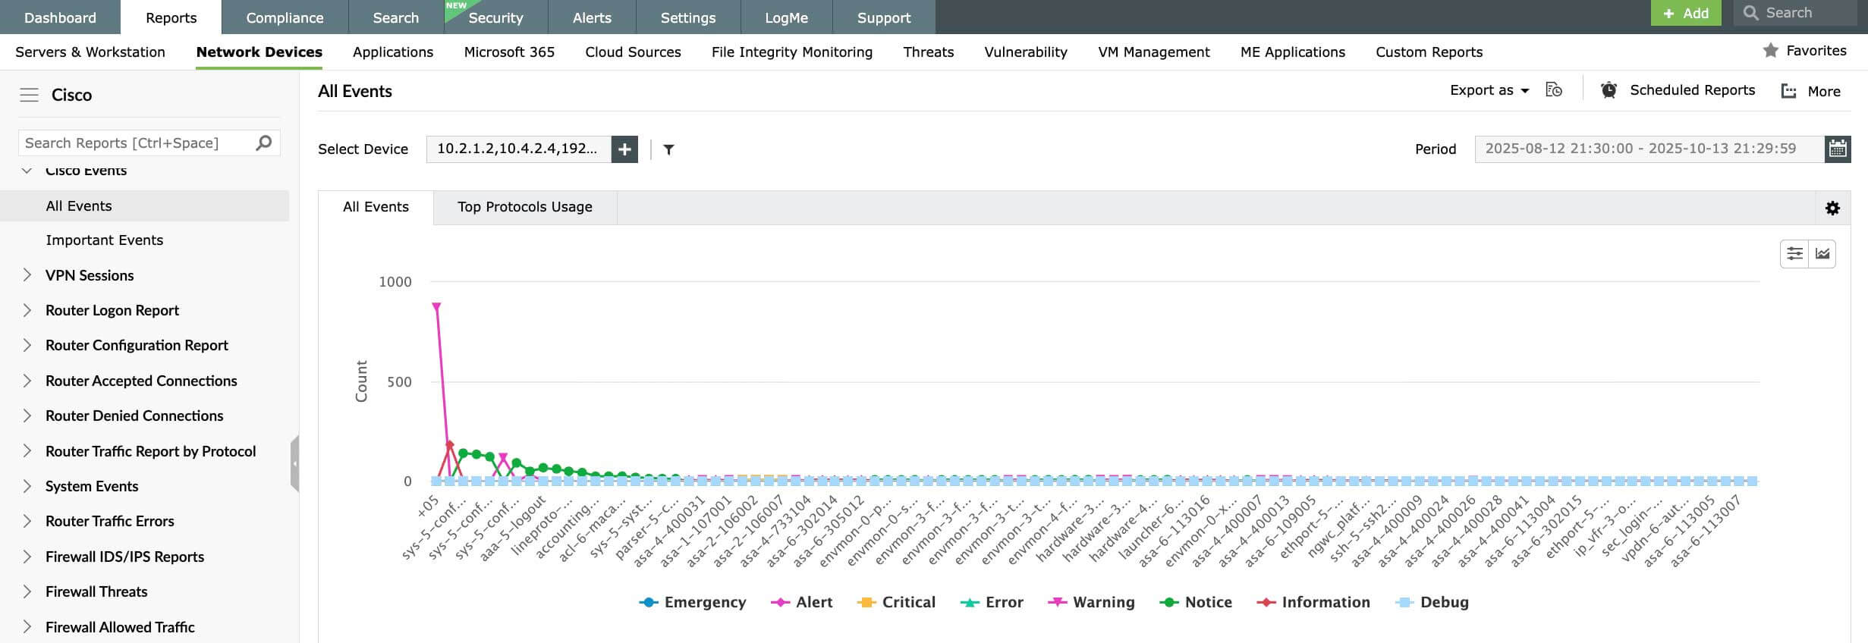Image resolution: width=1868 pixels, height=643 pixels.
Task: Open the Export as dropdown
Action: [x=1489, y=90]
